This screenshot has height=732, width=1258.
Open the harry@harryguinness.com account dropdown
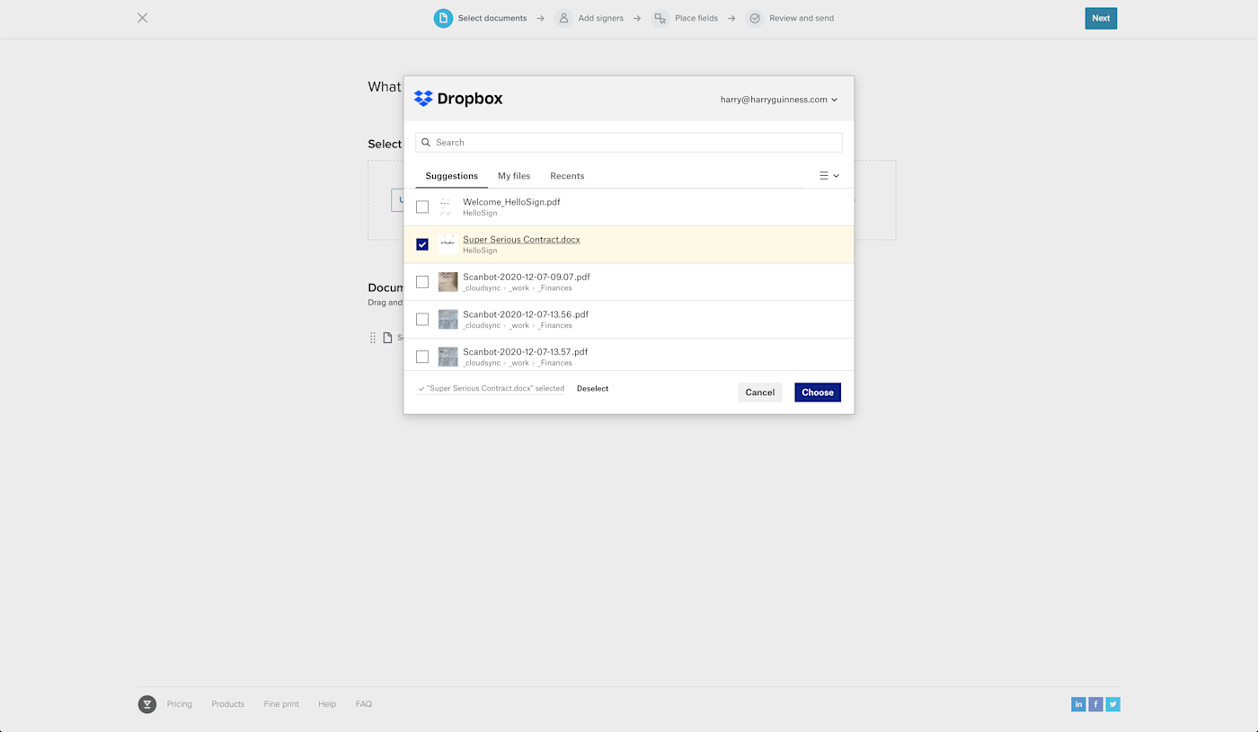click(x=779, y=100)
